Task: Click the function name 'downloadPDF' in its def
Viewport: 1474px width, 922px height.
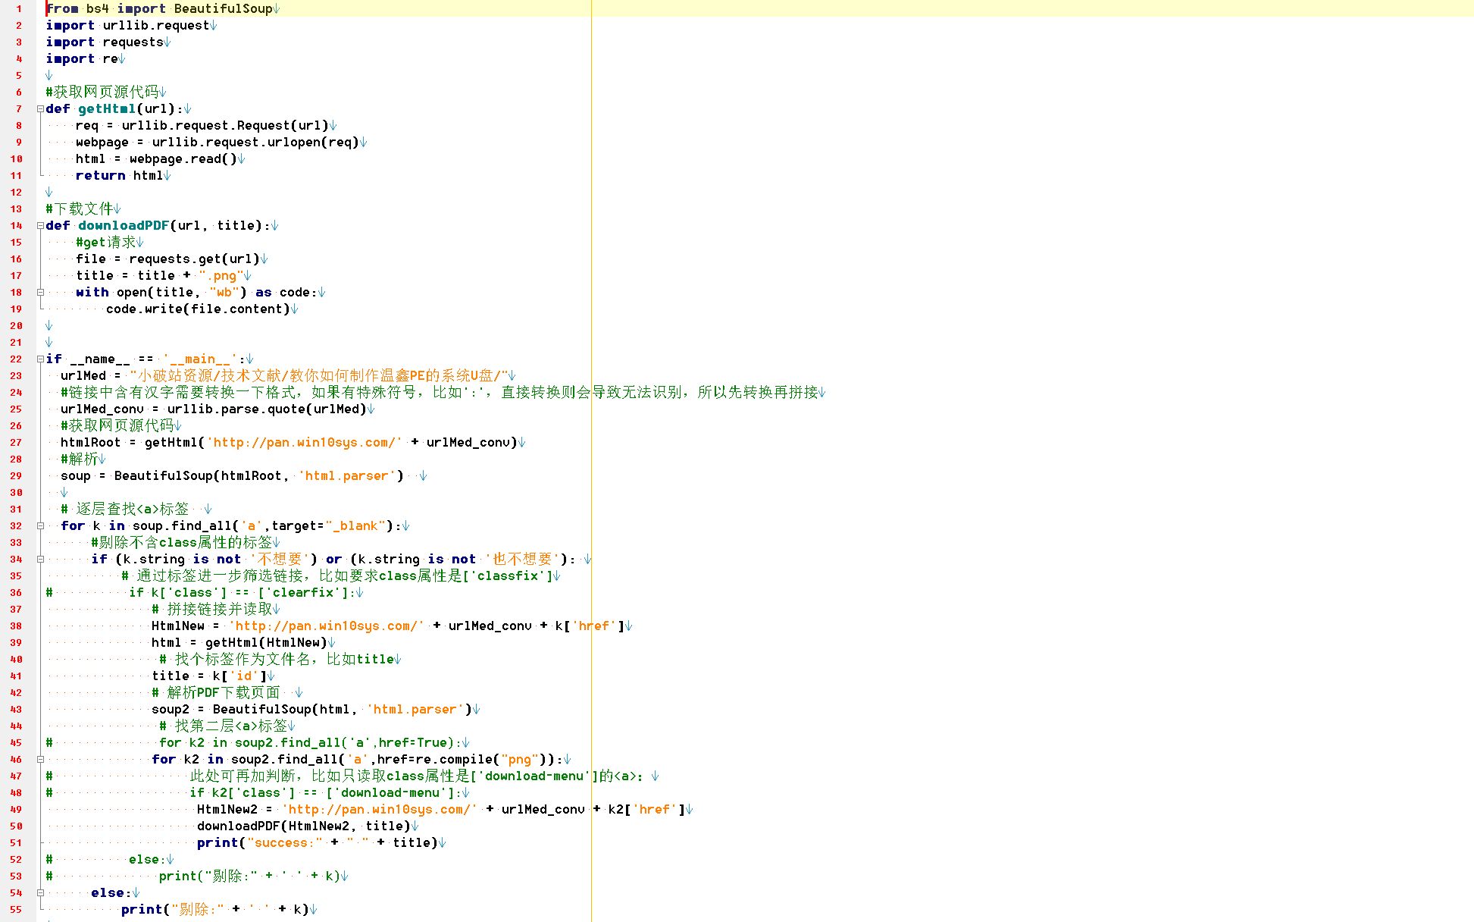Action: coord(124,225)
